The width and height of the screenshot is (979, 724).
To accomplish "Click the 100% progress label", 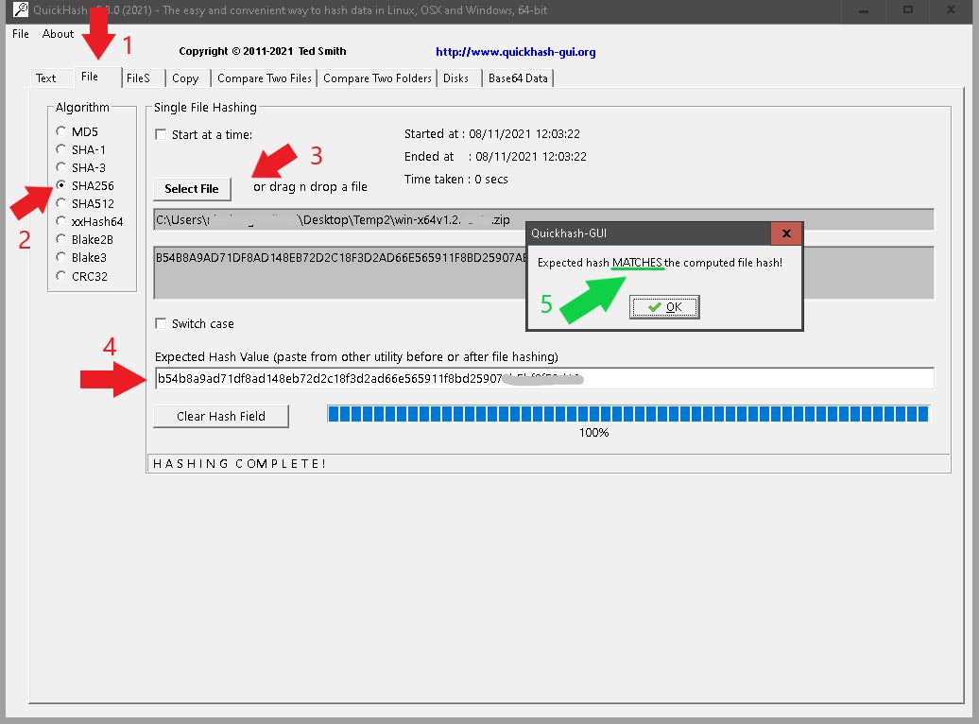I will 593,432.
